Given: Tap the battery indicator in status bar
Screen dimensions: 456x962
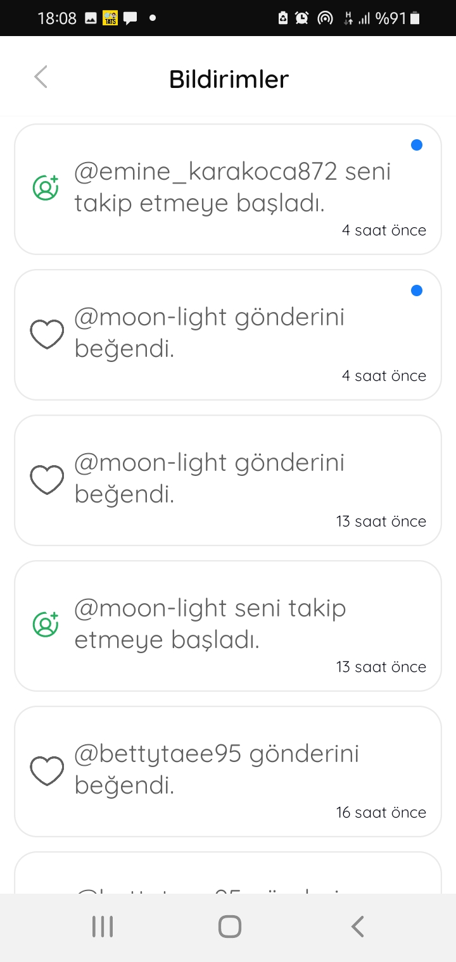Looking at the screenshot, I should tap(415, 18).
